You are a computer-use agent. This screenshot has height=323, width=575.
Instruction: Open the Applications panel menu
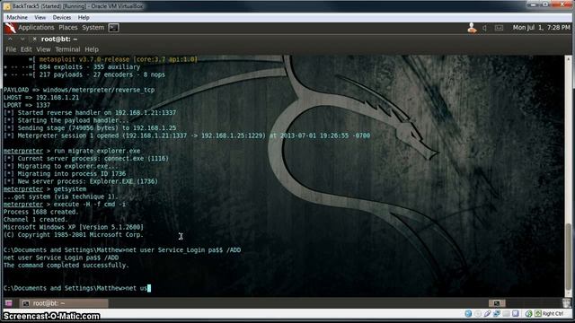[x=36, y=28]
